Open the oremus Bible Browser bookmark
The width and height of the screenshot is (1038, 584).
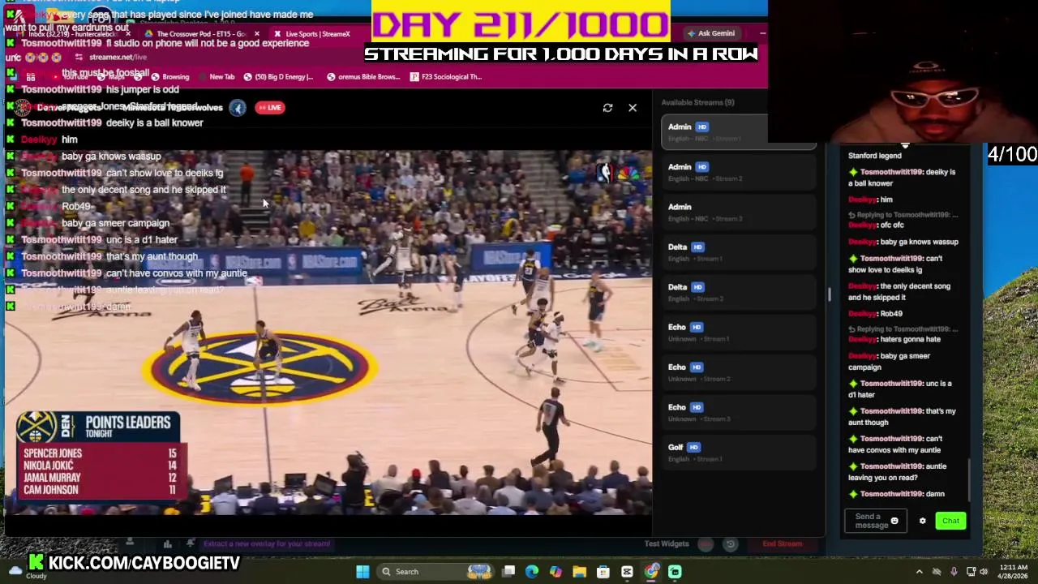pyautogui.click(x=363, y=77)
